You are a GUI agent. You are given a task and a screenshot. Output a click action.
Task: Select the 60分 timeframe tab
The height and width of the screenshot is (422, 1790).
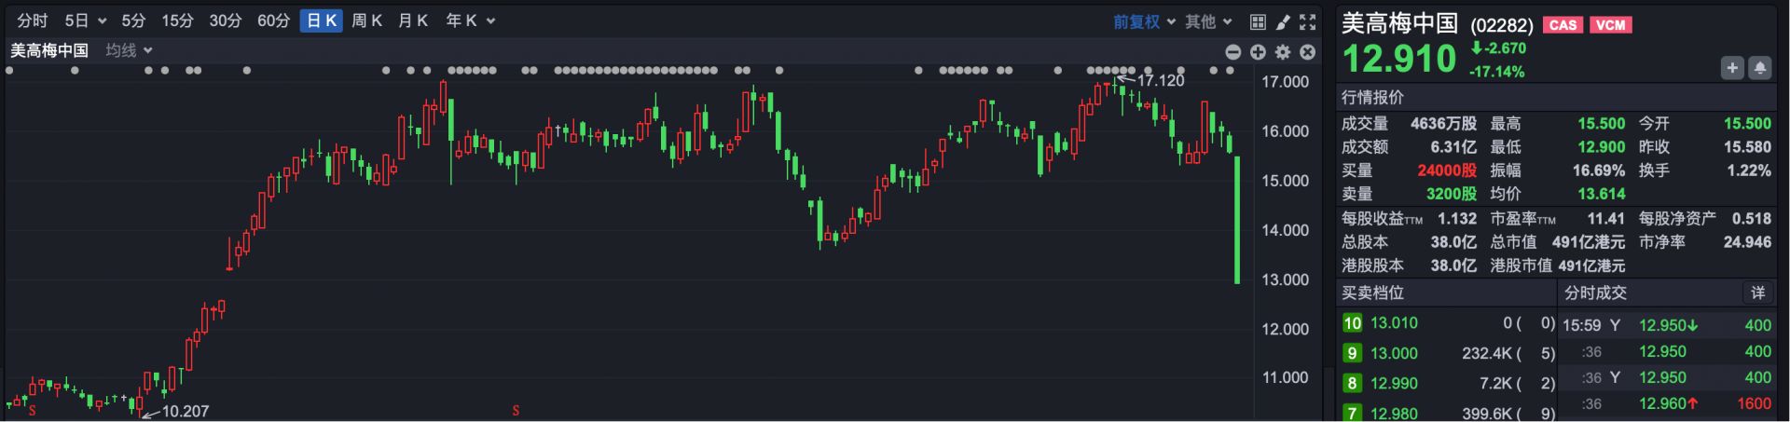273,20
